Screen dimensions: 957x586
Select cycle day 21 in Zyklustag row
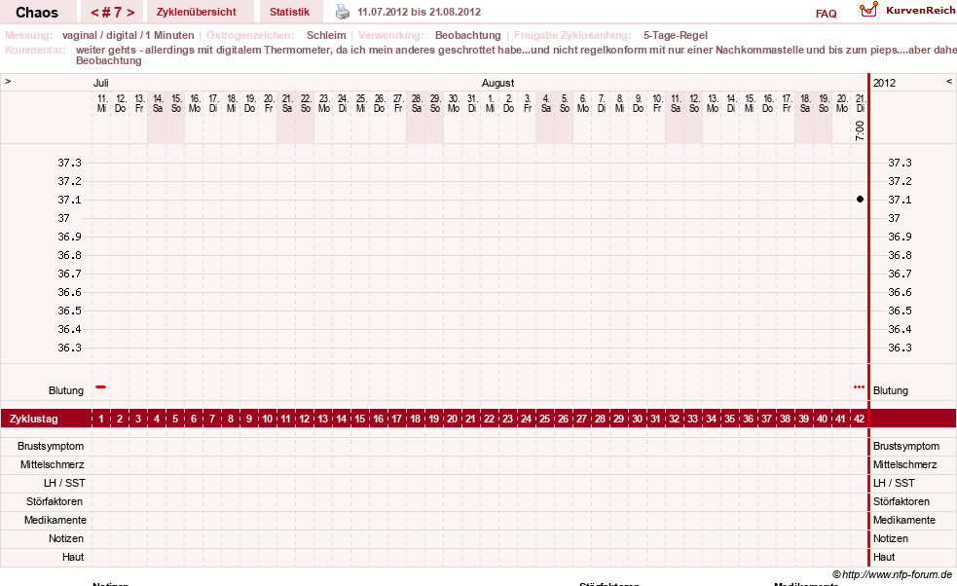(x=470, y=419)
